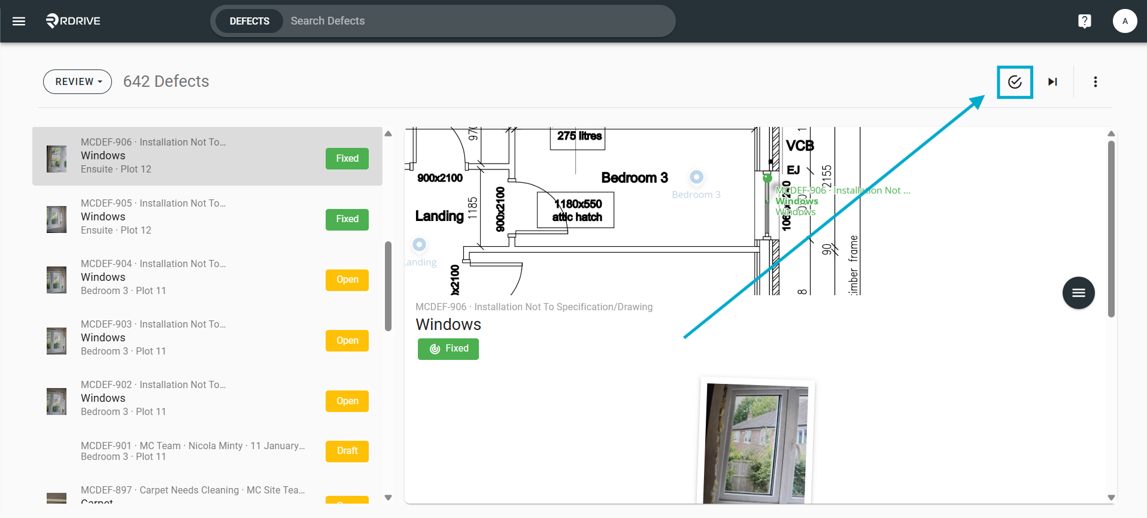Click 1180x550 attic hatch label
This screenshot has width=1147, height=518.
[x=575, y=210]
